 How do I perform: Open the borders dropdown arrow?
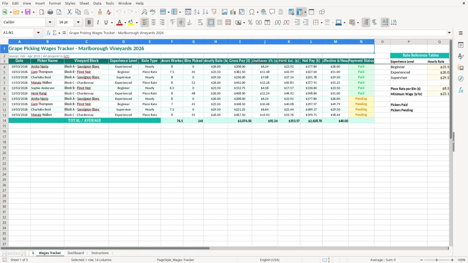pyautogui.click(x=321, y=23)
